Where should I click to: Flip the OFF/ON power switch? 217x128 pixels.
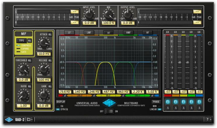pos(109,111)
